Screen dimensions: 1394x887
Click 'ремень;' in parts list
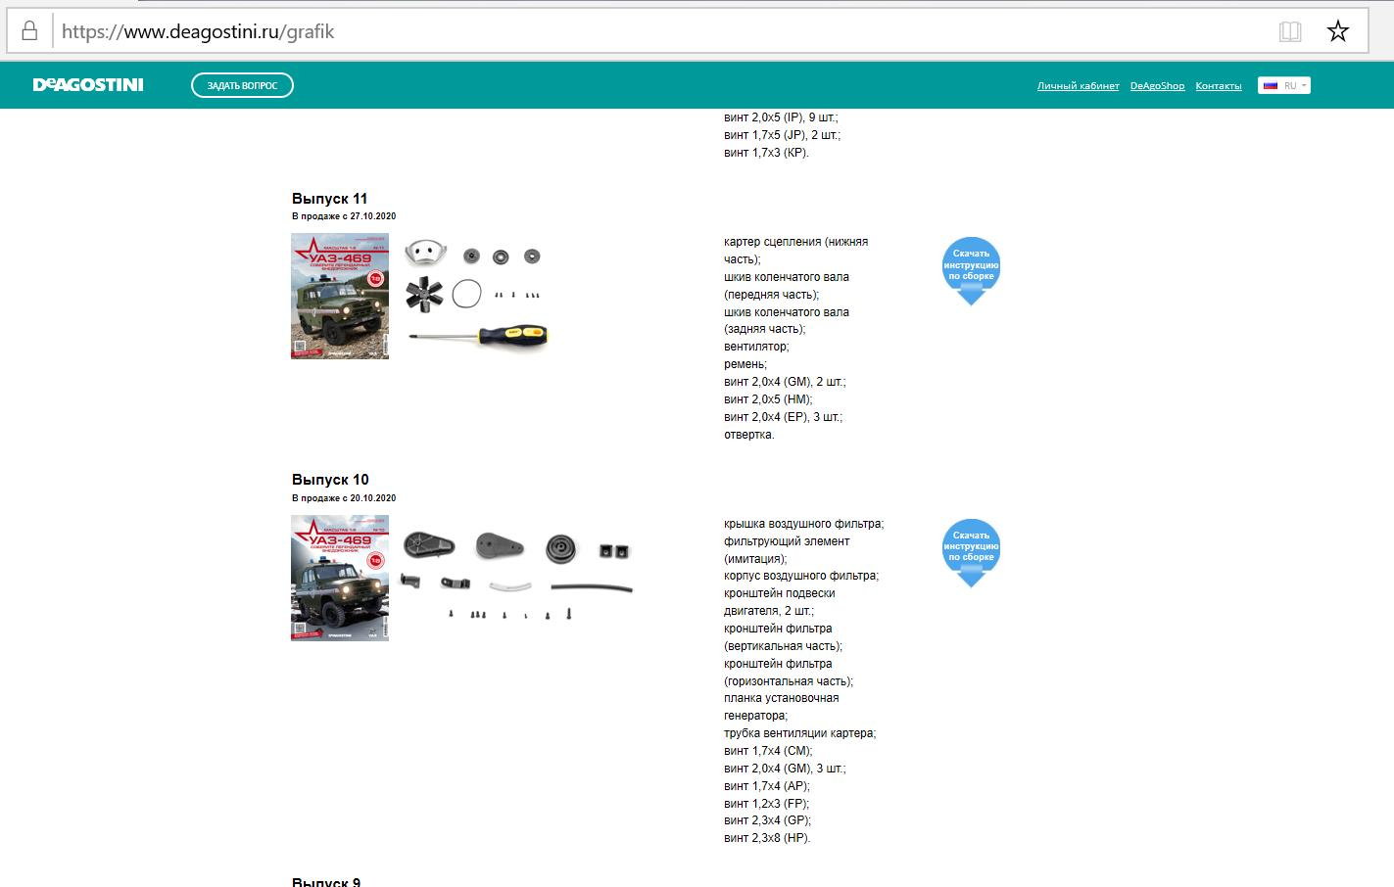click(745, 364)
